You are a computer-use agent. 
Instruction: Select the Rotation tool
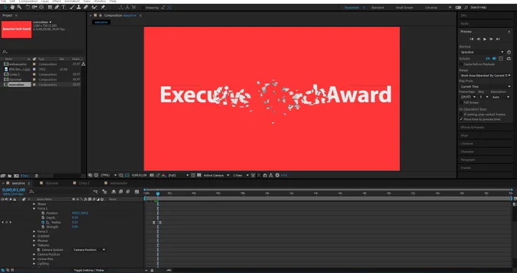tap(27, 8)
